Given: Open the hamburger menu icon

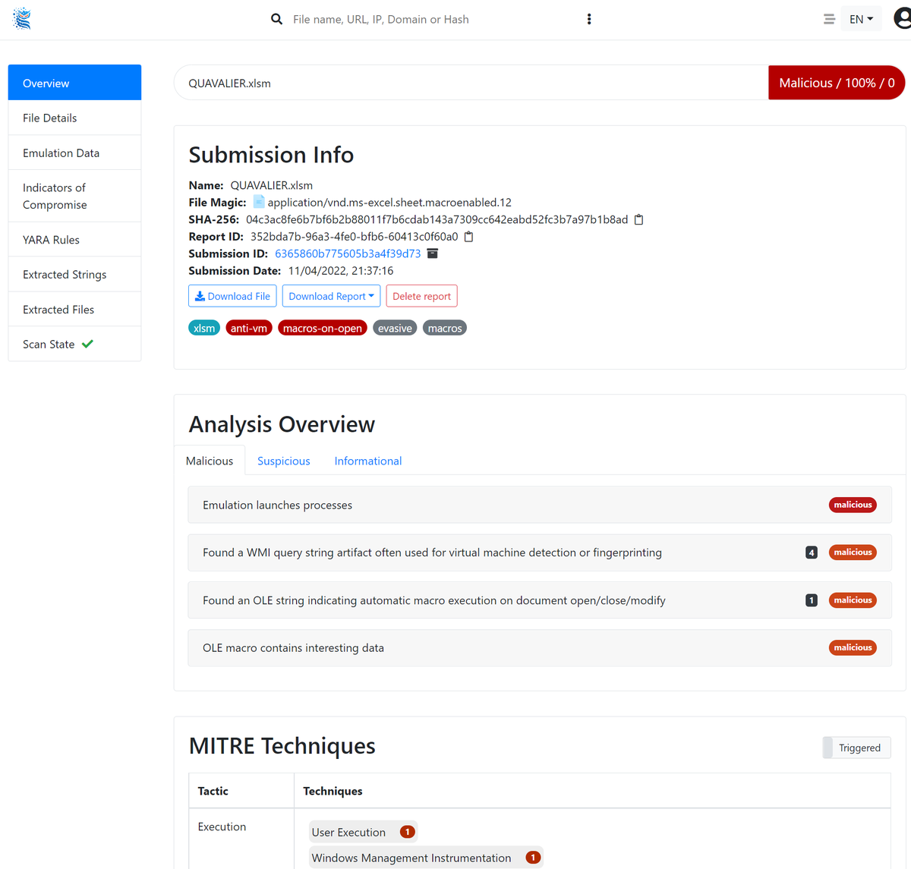Looking at the screenshot, I should click(829, 19).
